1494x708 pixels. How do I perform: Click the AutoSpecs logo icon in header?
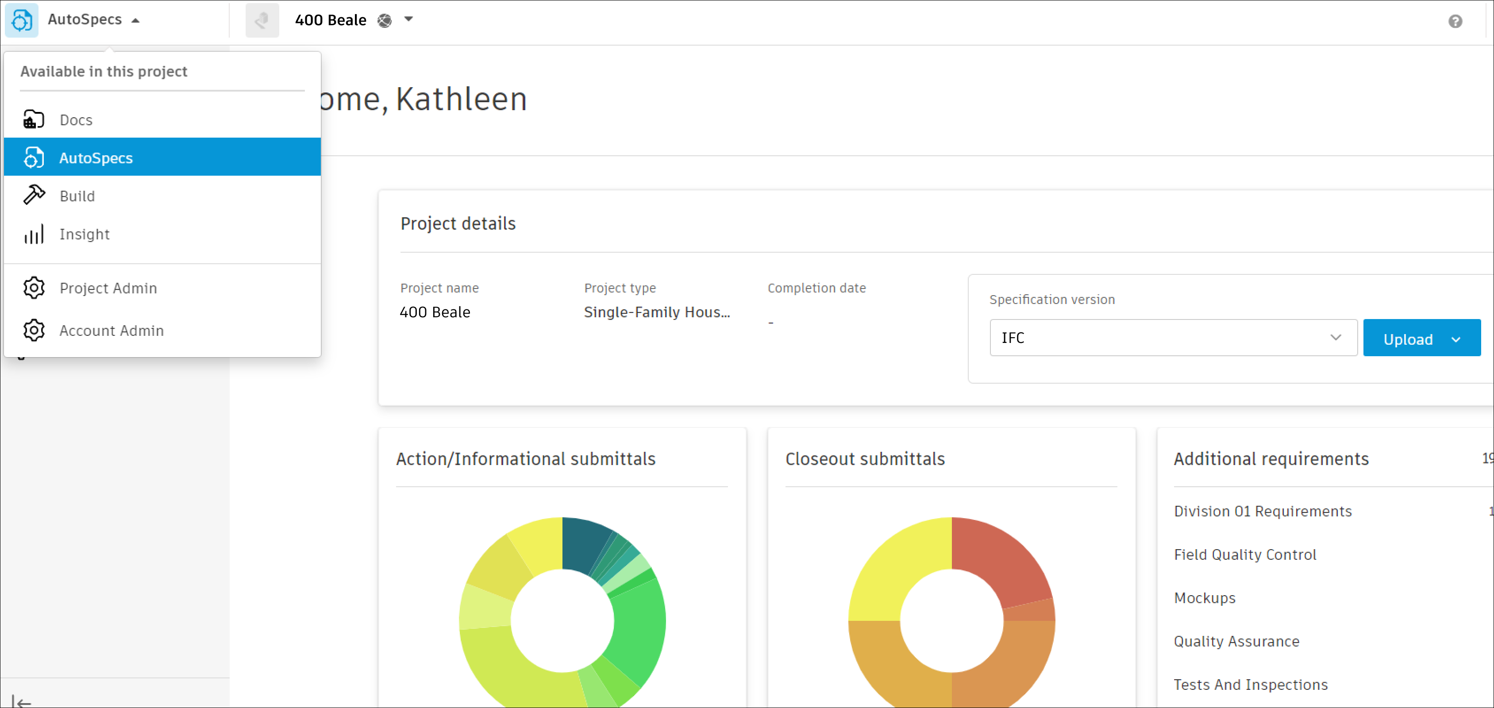(21, 20)
